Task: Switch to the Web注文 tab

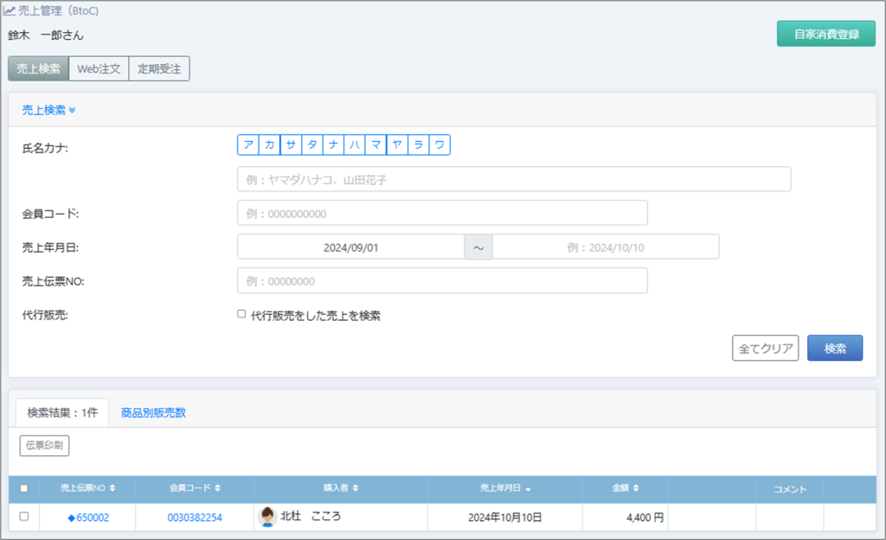Action: pos(99,69)
